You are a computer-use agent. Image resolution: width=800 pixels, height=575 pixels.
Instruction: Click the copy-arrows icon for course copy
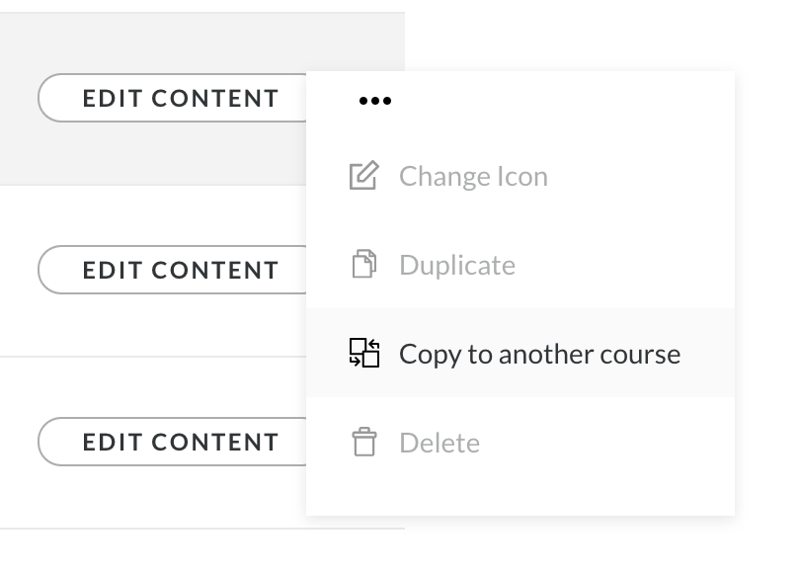tap(364, 353)
